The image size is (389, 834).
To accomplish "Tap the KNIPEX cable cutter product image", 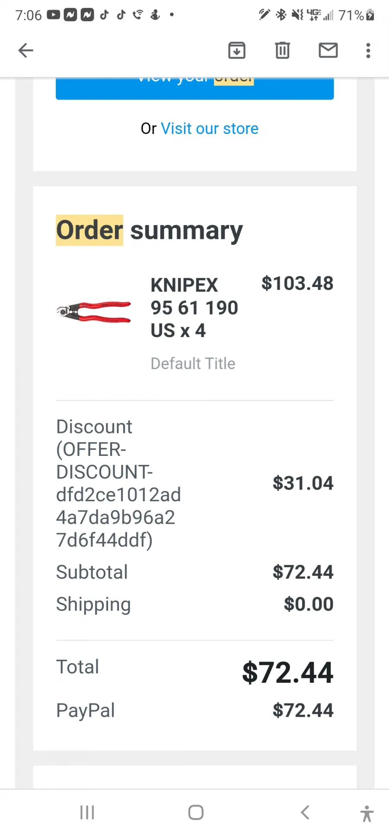I will coord(94,312).
